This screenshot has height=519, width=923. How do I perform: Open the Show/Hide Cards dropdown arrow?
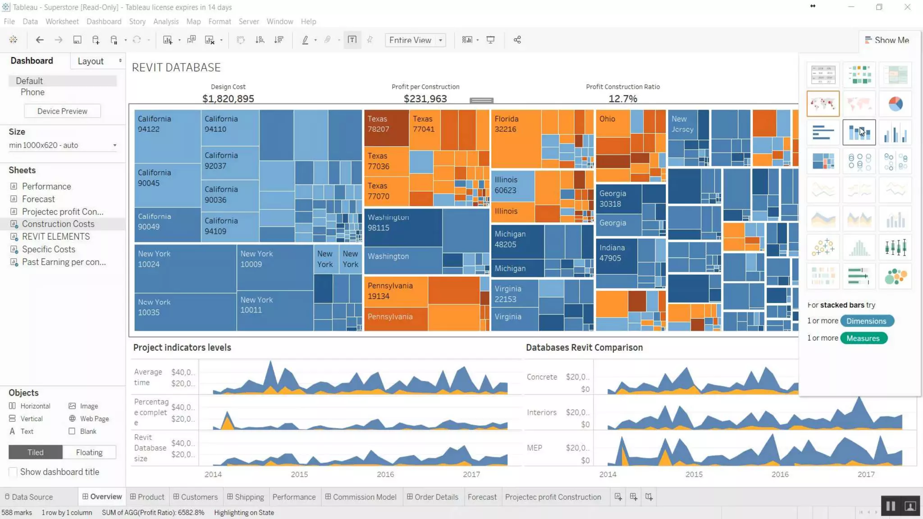[x=477, y=40]
